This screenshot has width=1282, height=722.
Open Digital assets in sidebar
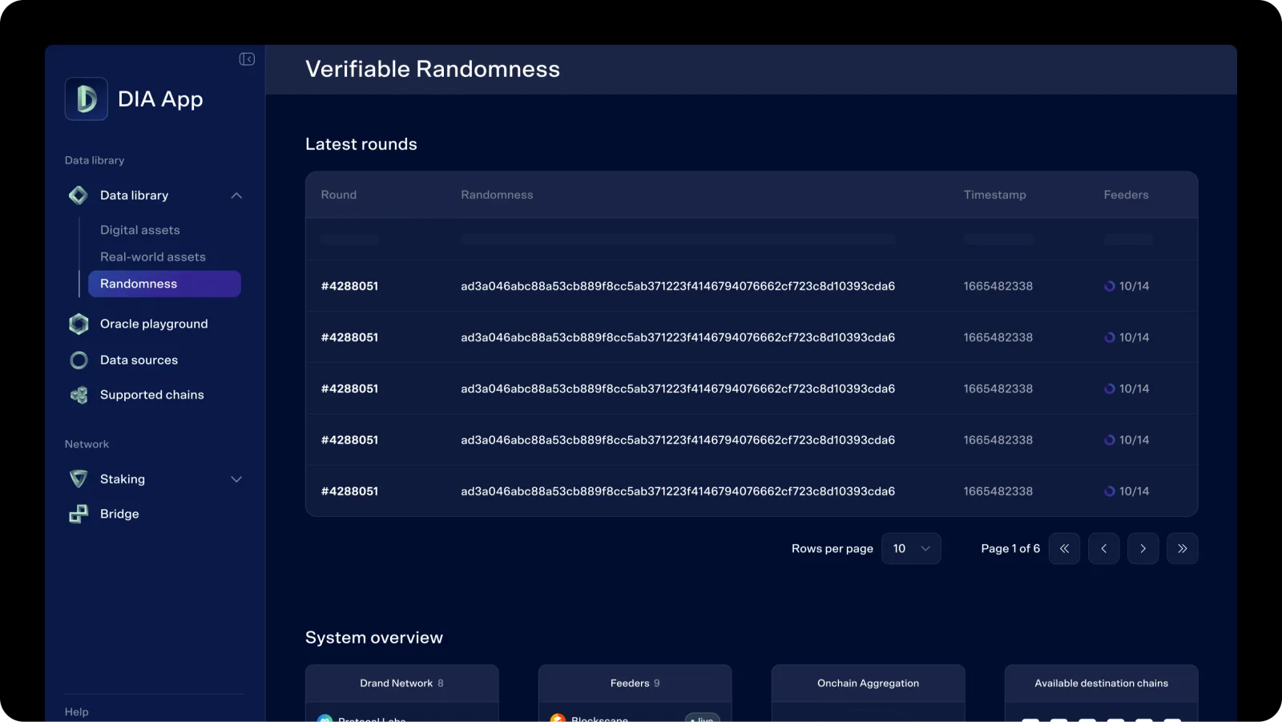pos(140,230)
